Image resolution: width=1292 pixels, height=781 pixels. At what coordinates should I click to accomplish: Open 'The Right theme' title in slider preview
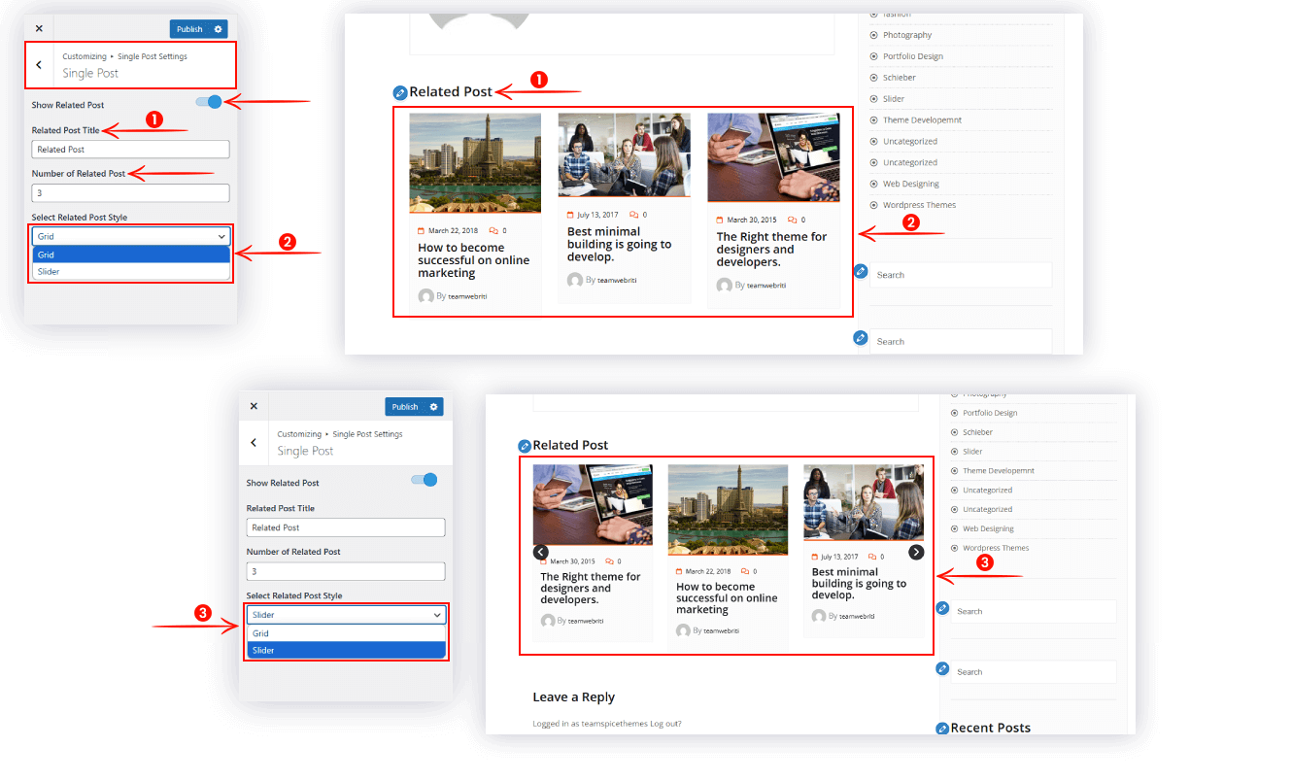(591, 589)
